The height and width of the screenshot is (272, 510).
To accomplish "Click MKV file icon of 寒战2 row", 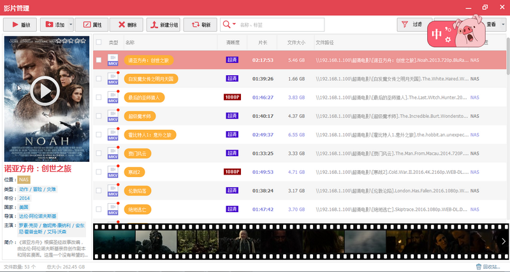I will 113,172.
